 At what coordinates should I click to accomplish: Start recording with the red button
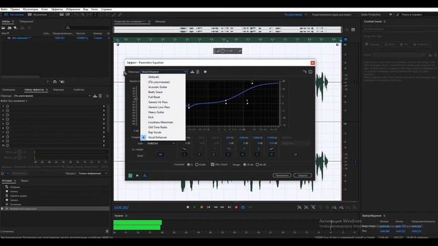point(236,207)
